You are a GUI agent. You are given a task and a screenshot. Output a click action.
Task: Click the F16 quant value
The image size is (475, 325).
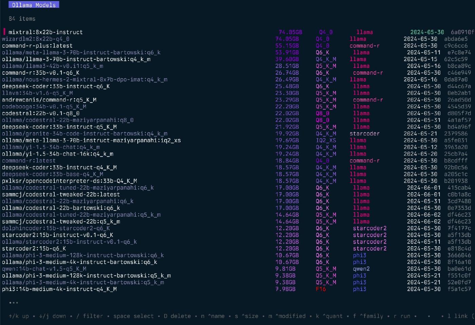click(321, 289)
